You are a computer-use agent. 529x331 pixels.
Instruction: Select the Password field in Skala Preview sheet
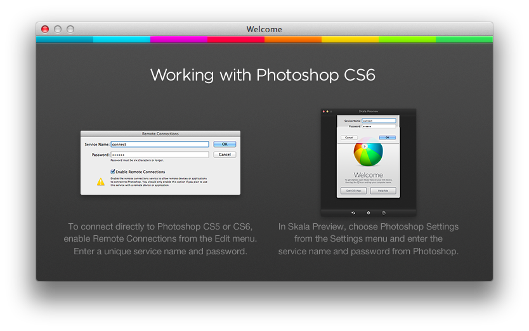[x=379, y=126]
